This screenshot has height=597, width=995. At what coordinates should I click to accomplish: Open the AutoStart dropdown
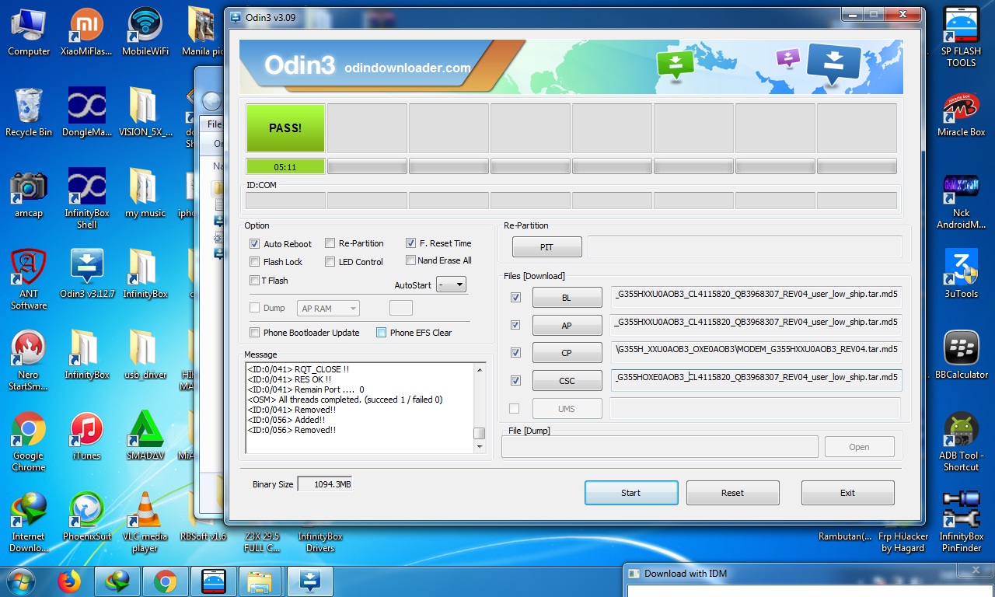451,285
